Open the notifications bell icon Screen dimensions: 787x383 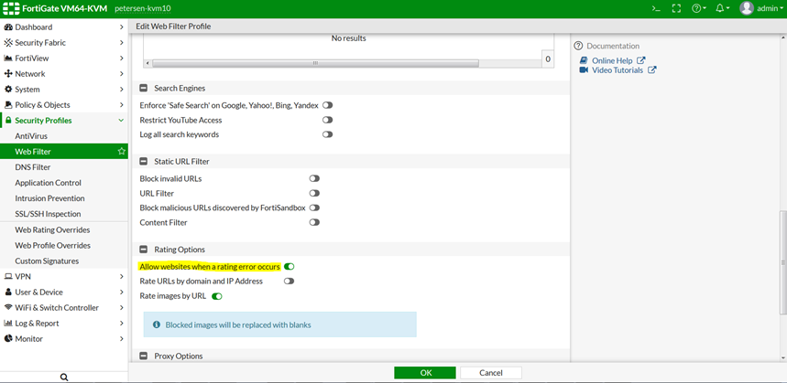point(723,8)
